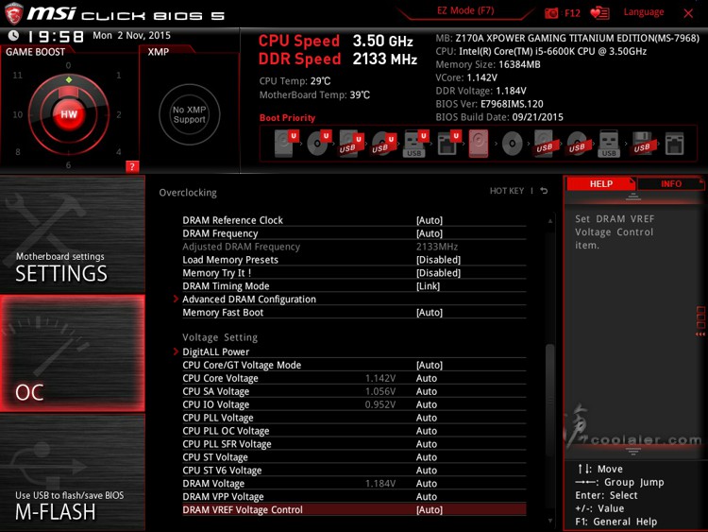This screenshot has height=532, width=708.
Task: Switch to the INFO tab
Action: tap(671, 183)
